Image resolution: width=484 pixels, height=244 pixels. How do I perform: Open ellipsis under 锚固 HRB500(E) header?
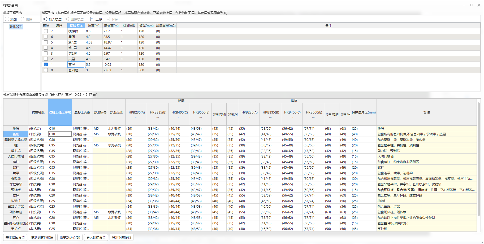pyautogui.click(x=201, y=117)
